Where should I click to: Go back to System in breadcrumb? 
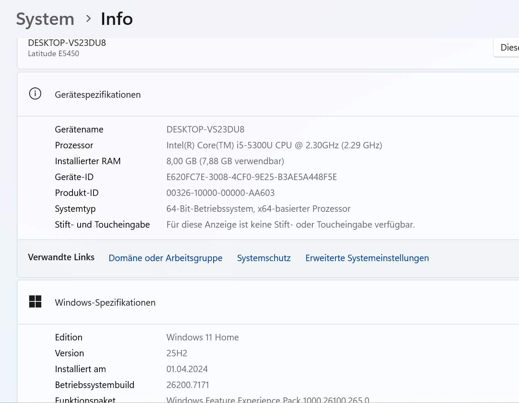[45, 19]
